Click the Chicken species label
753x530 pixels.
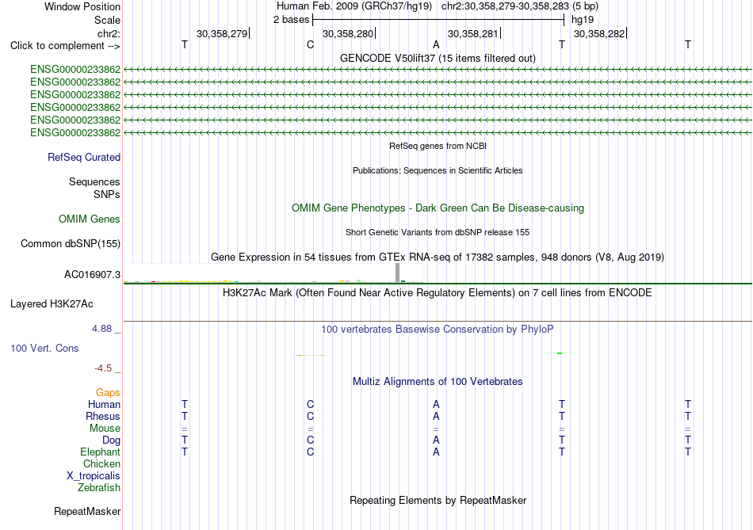[x=101, y=463]
